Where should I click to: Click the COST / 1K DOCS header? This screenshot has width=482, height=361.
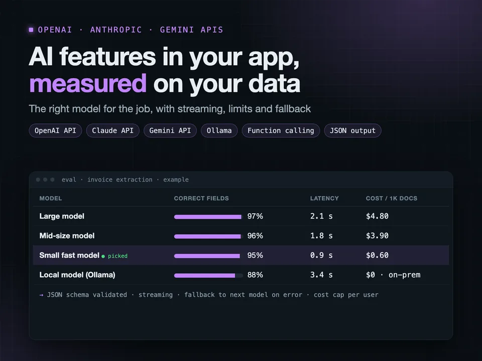click(x=392, y=199)
